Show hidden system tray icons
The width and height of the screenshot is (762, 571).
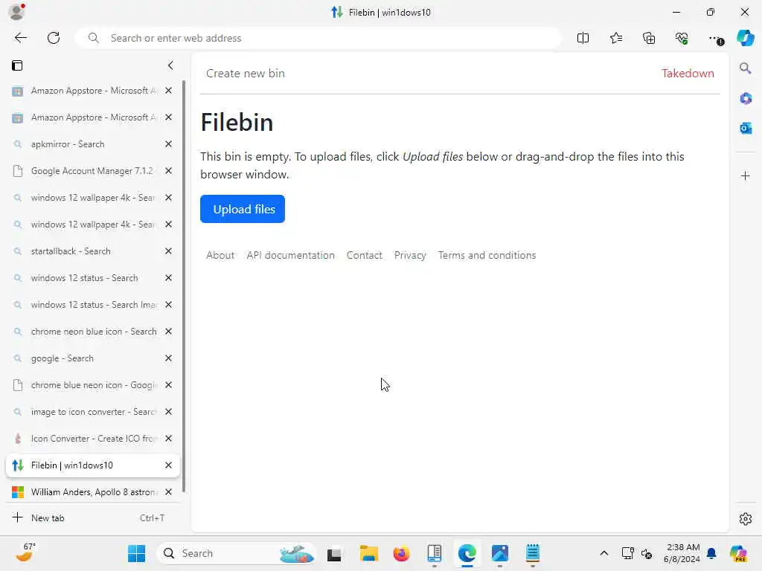604,553
